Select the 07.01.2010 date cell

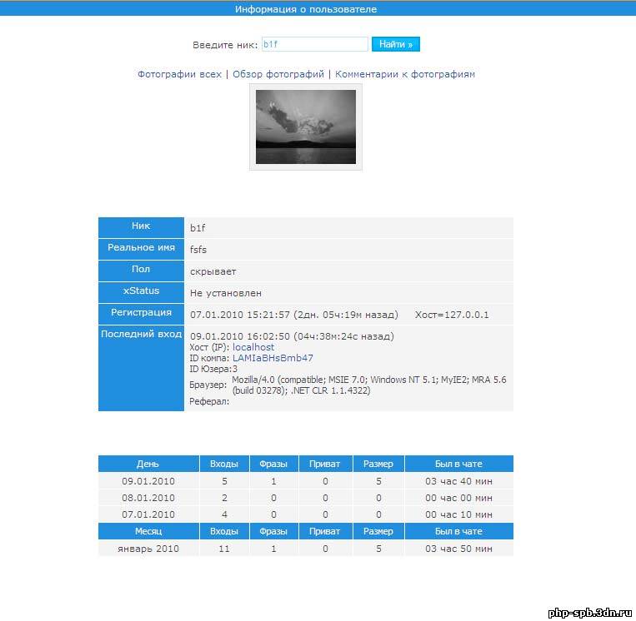click(x=148, y=514)
